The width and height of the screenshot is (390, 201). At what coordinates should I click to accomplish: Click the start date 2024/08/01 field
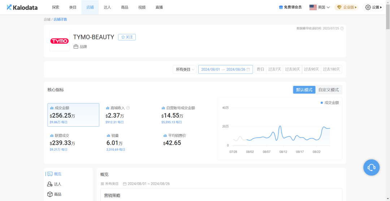211,69
